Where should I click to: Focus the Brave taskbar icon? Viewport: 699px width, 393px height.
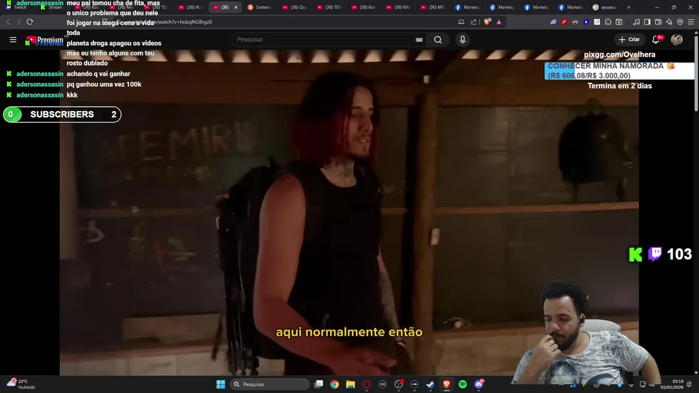pos(446,384)
